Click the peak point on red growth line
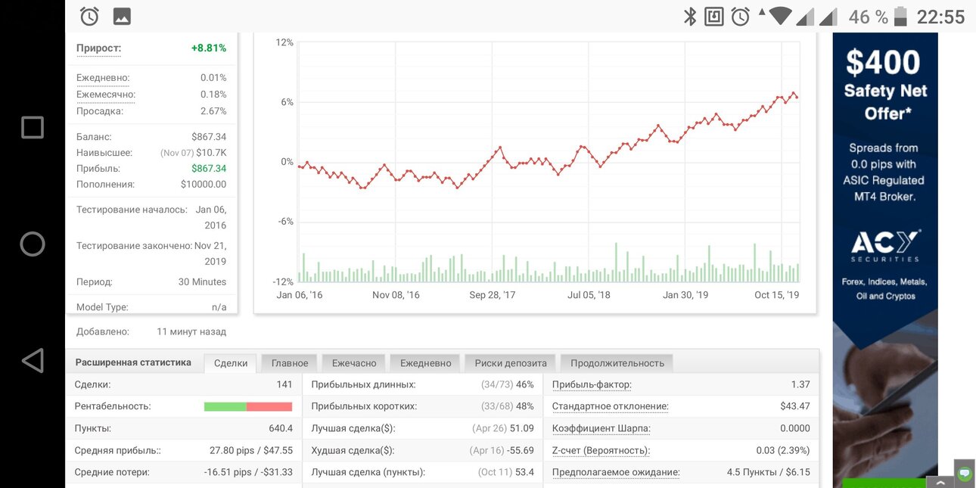The image size is (976, 488). 793,93
